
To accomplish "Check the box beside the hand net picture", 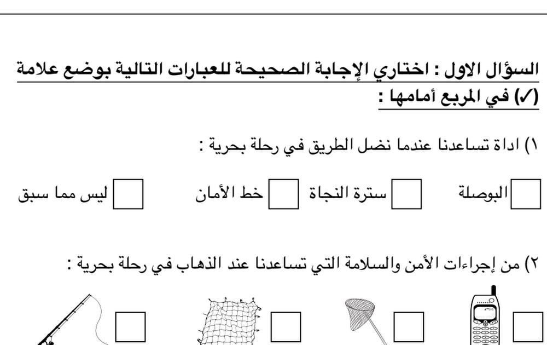I will tap(409, 327).
